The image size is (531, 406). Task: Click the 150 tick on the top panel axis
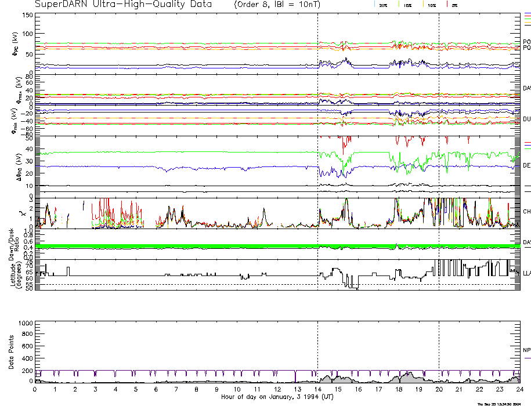(27, 14)
